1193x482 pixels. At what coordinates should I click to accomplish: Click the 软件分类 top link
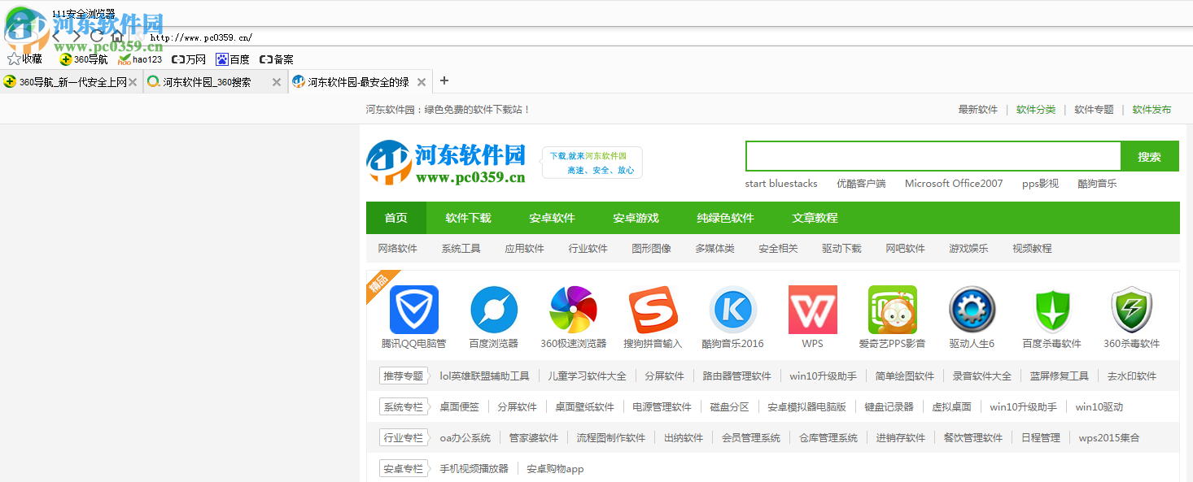pos(1036,110)
